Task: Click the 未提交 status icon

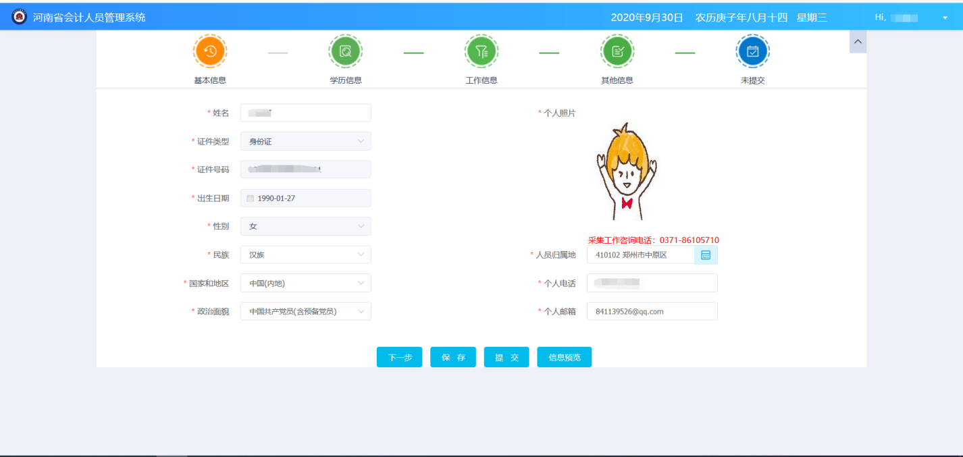Action: [752, 51]
